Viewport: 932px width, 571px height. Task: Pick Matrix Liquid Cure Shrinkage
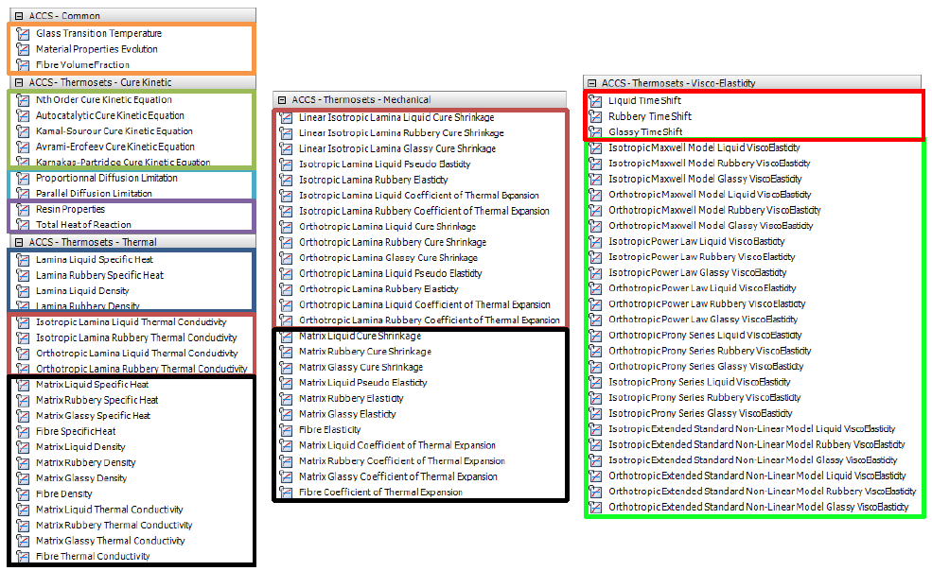360,336
